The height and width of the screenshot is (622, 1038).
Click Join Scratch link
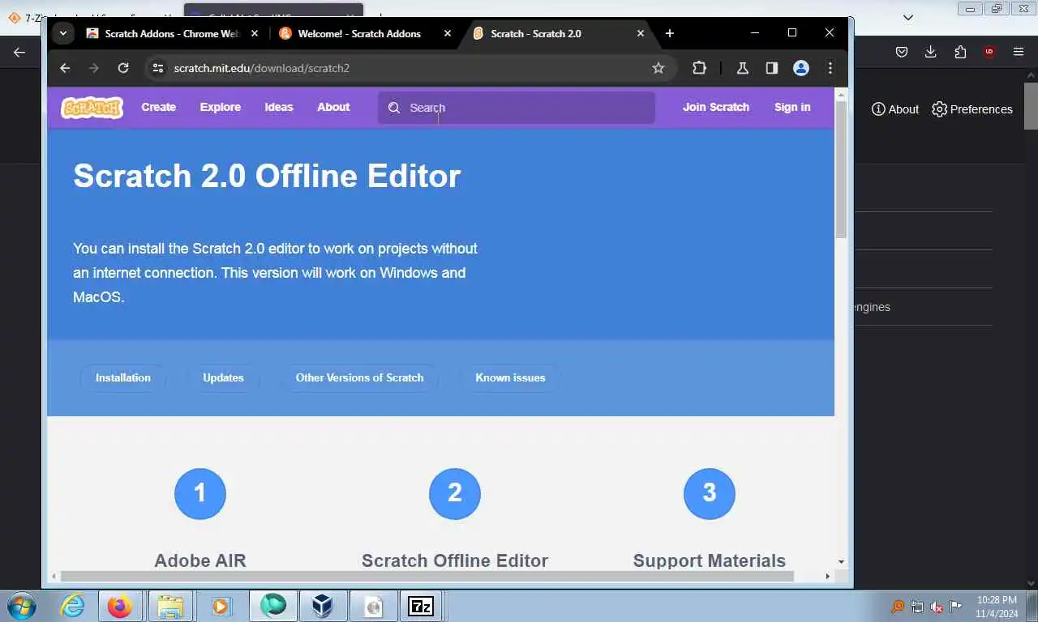click(716, 107)
